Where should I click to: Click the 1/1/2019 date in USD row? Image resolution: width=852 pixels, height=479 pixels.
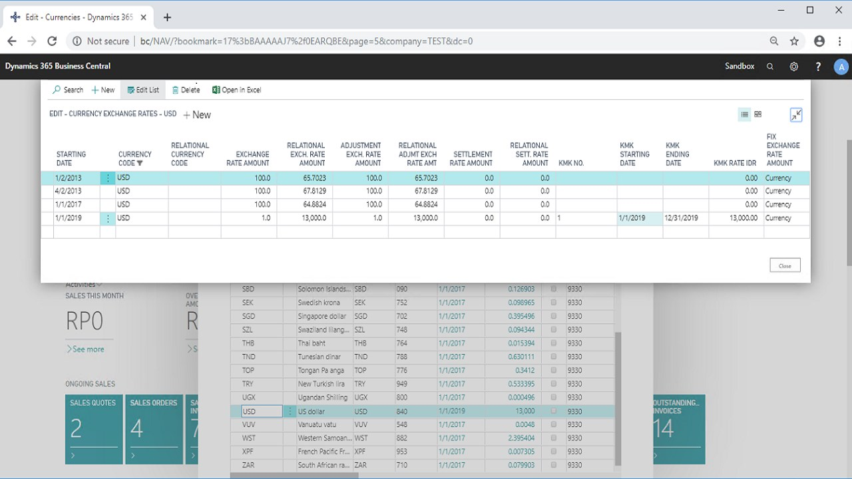tap(452, 411)
